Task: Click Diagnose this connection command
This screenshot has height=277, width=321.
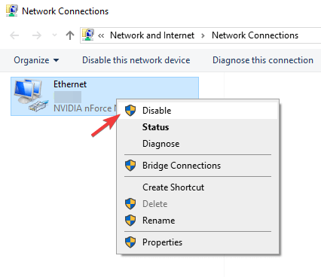Action: (263, 60)
